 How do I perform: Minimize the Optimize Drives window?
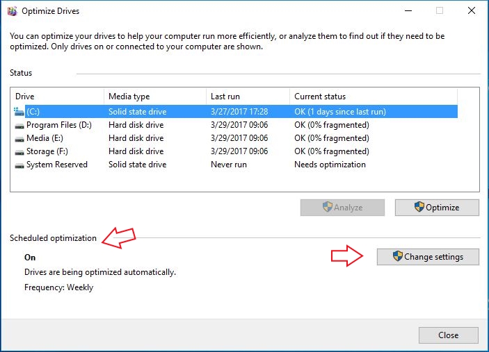[408, 11]
